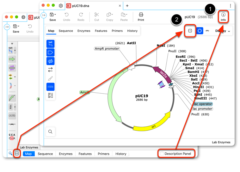
Task: Select the linear map view toggle
Action: 207,31
